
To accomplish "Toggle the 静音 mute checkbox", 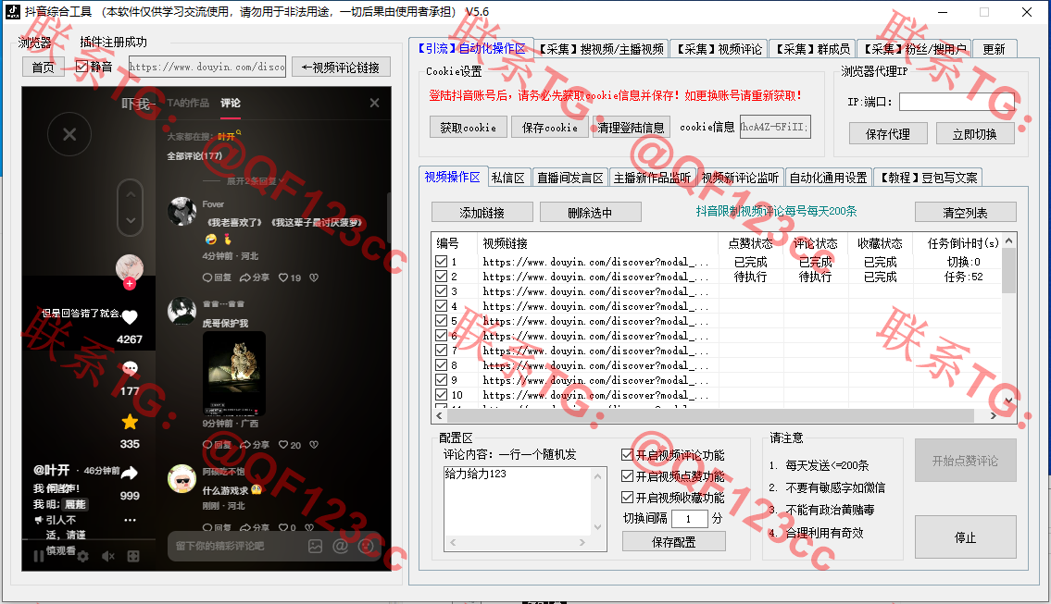I will [x=81, y=67].
